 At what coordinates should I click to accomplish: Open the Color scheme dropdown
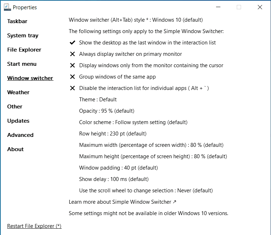pyautogui.click(x=133, y=122)
